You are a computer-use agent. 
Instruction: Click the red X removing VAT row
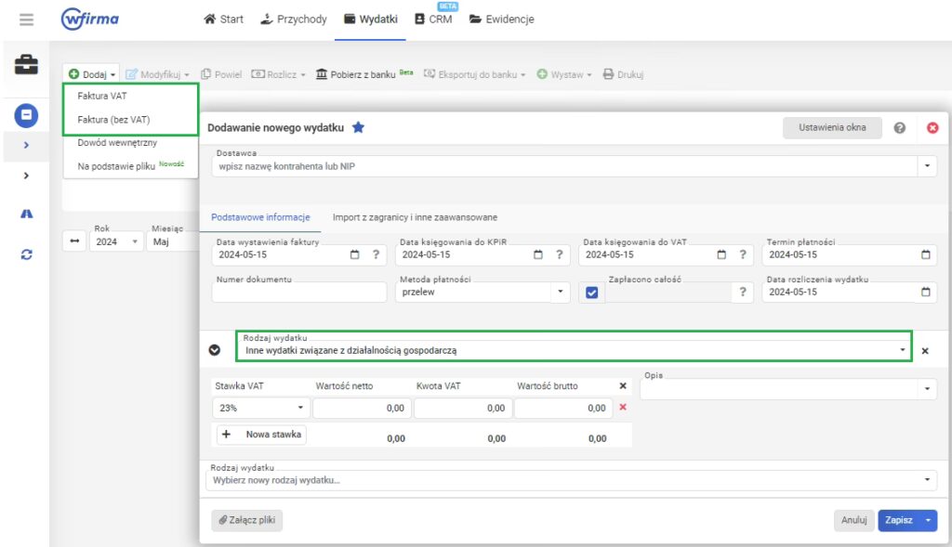tap(623, 407)
